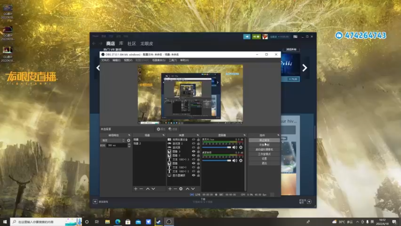Move scene down in Scenes panel
Image resolution: width=401 pixels, height=226 pixels.
click(x=153, y=189)
